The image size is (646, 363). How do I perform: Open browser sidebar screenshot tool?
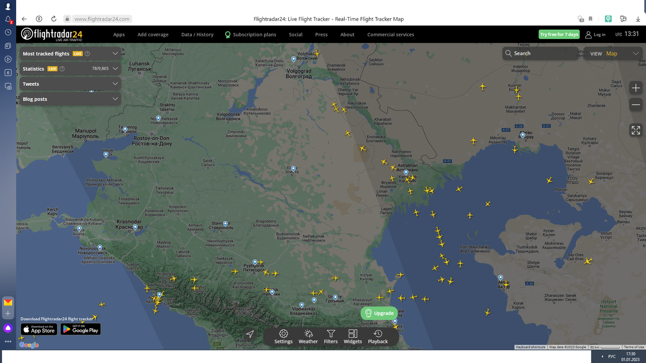8,86
